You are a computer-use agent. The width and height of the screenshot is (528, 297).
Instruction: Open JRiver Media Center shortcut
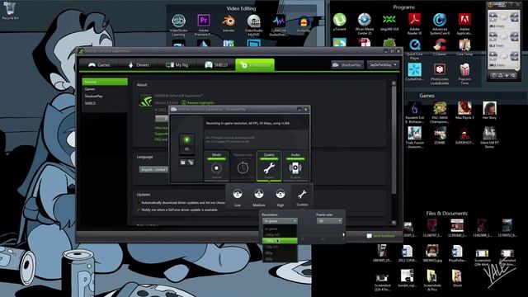tap(365, 24)
